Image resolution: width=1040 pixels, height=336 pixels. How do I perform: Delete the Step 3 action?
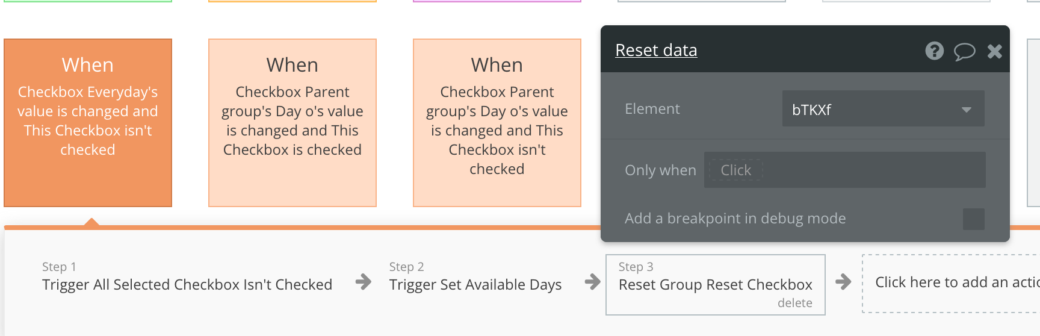[794, 303]
